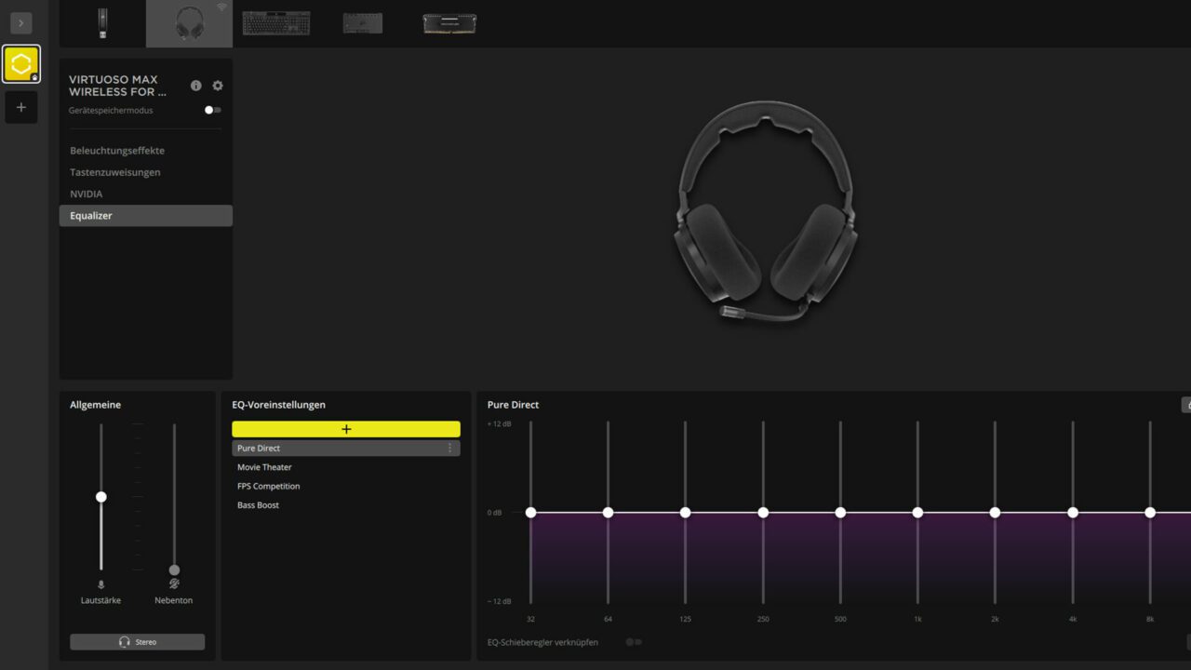Choose the Bass Boost preset
The image size is (1191, 670).
click(x=258, y=505)
